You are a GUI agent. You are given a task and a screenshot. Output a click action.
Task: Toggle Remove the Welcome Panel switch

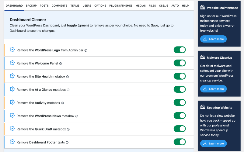tap(180, 63)
